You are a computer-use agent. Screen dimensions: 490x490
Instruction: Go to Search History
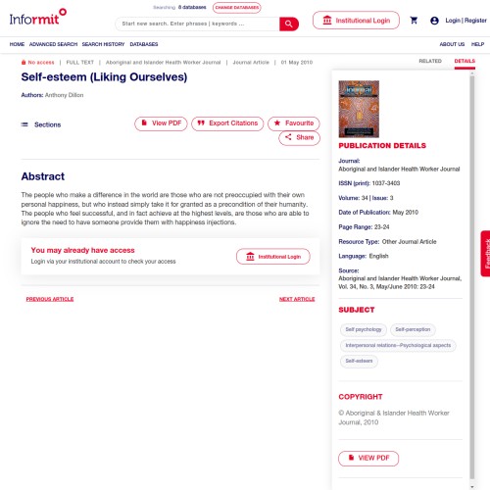click(x=103, y=44)
